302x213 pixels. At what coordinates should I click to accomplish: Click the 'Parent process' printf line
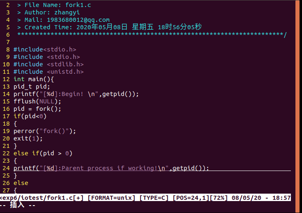(111, 168)
